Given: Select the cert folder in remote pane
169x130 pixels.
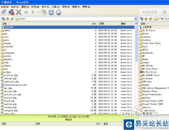Looking at the screenshot, I should tap(6, 37).
